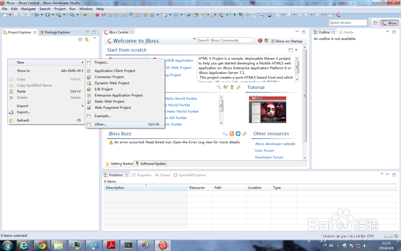Open the New wizard dropdown arrow in toolbar

pos(10,15)
